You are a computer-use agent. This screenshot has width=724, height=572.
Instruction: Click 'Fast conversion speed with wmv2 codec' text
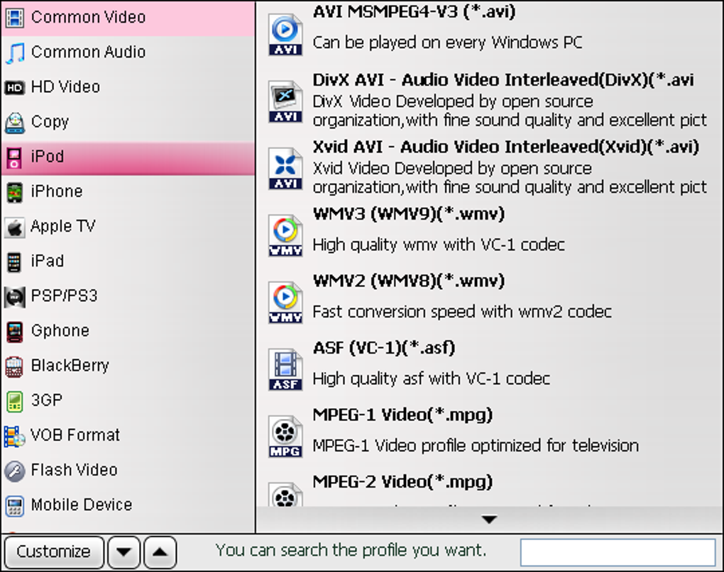(x=462, y=312)
